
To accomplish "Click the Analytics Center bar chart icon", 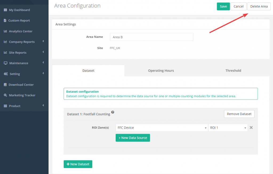I will coord(5,31).
